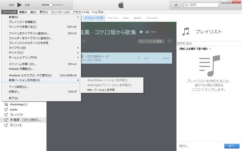Open the playlist more options ellipsis
The image size is (242, 151).
click(153, 32)
